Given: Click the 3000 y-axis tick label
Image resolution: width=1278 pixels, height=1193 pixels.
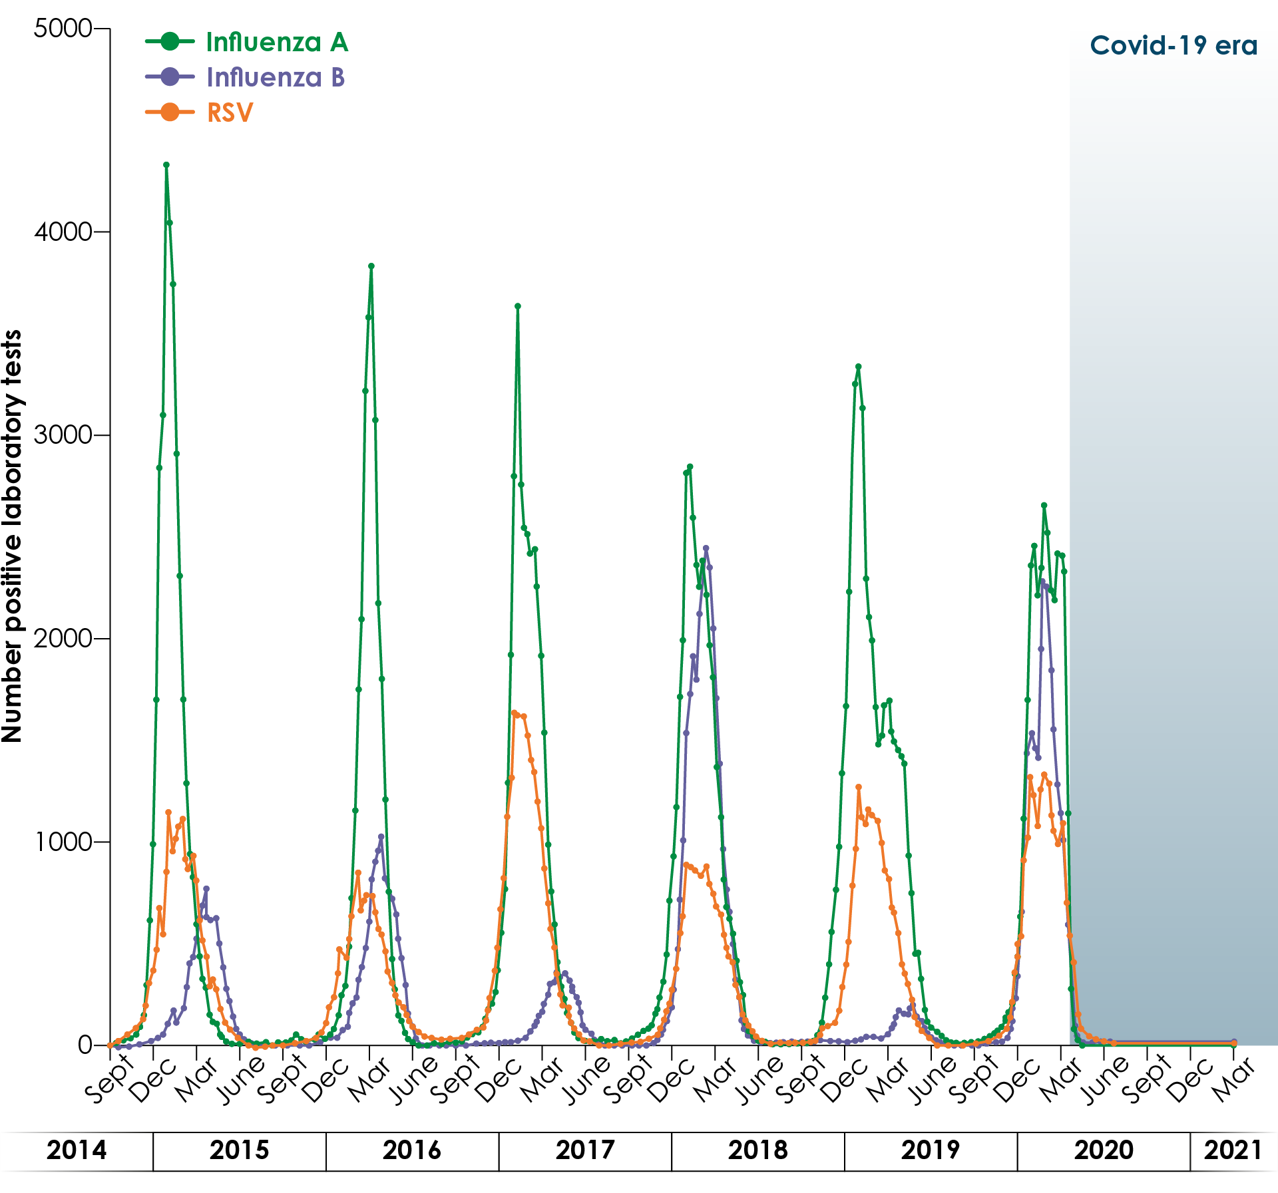Looking at the screenshot, I should click(63, 434).
